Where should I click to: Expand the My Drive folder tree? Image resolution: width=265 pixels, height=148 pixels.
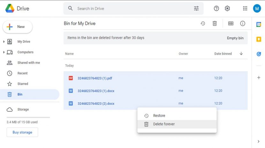click(x=4, y=41)
